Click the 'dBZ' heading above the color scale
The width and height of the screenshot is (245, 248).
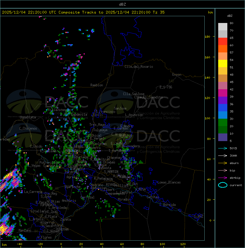click(x=230, y=16)
